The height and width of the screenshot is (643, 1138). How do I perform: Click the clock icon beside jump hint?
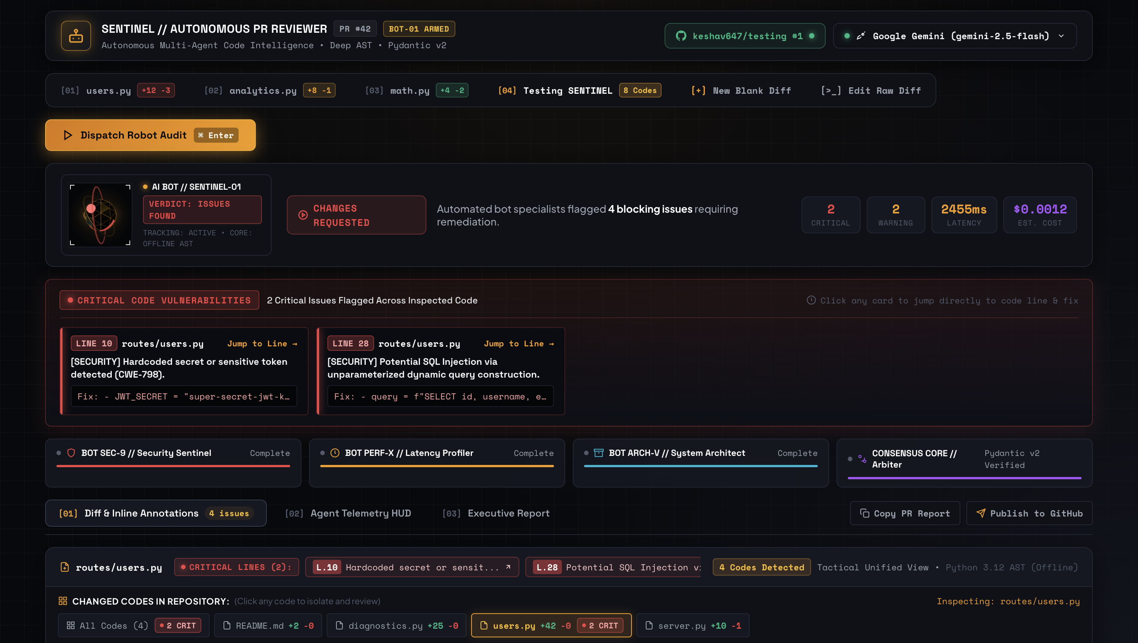click(811, 300)
